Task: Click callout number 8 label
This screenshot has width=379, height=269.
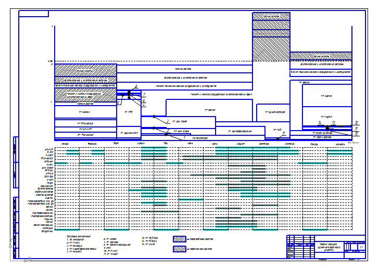Action: tap(136, 86)
